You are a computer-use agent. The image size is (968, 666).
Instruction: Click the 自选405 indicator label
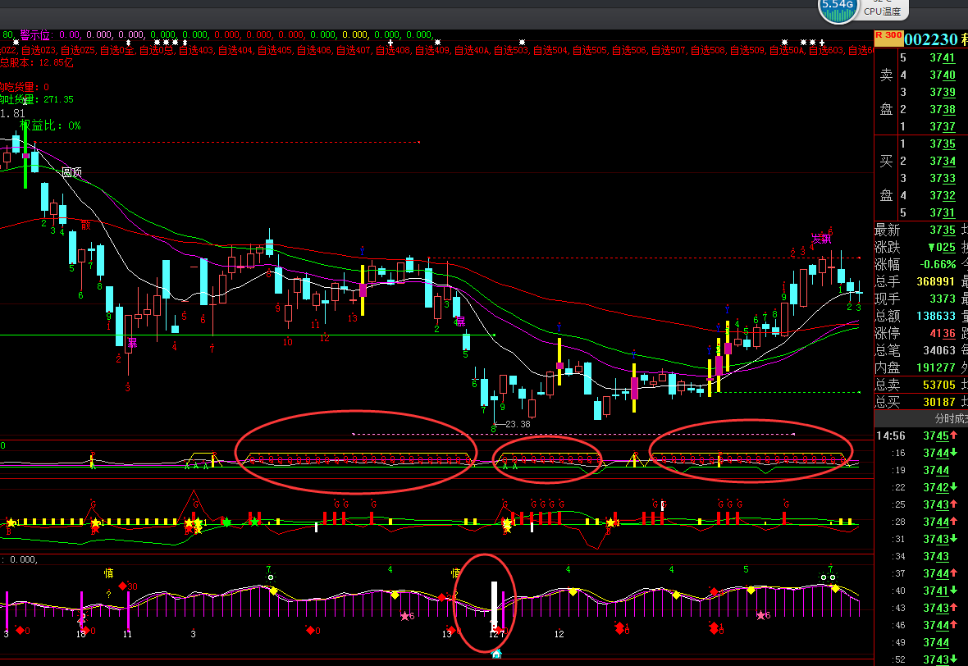tap(274, 50)
